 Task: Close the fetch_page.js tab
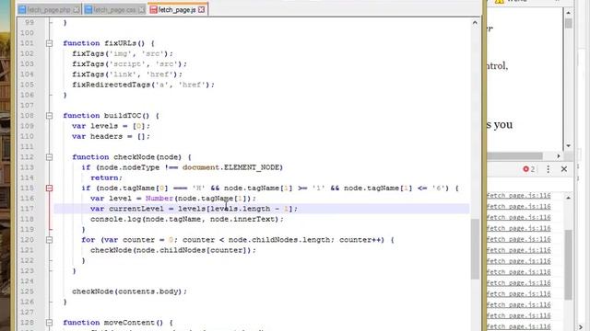point(202,9)
